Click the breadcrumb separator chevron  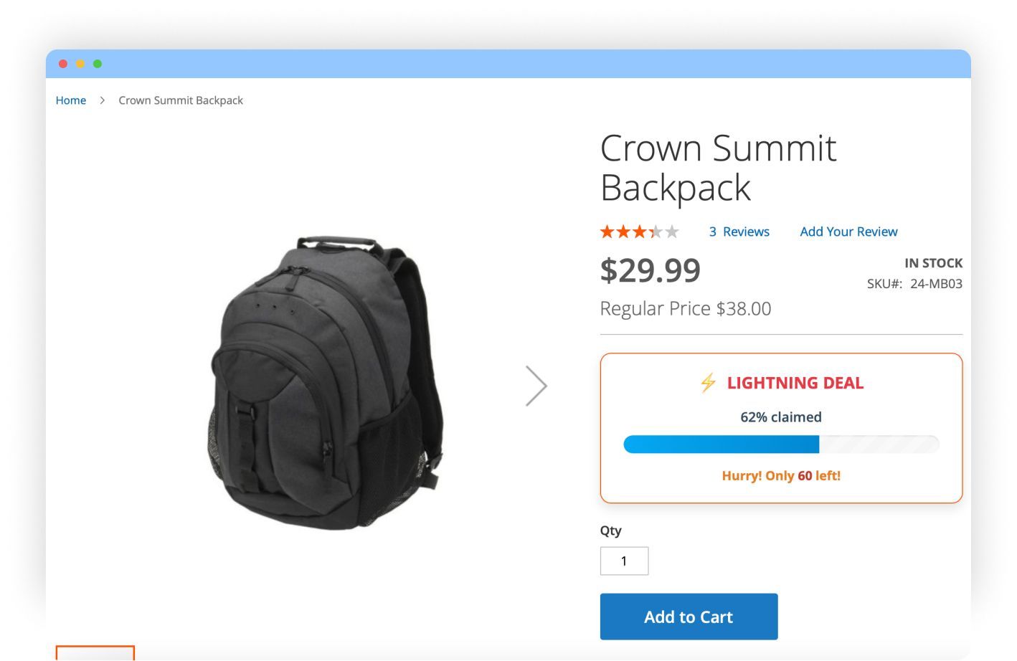pos(103,100)
